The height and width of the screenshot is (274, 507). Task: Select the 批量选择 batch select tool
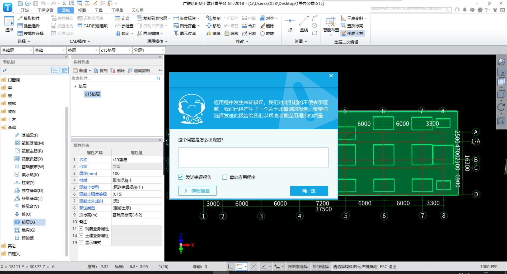click(29, 26)
